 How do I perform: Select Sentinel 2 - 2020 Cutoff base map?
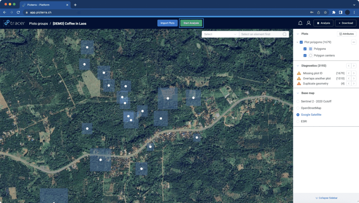coord(298,101)
